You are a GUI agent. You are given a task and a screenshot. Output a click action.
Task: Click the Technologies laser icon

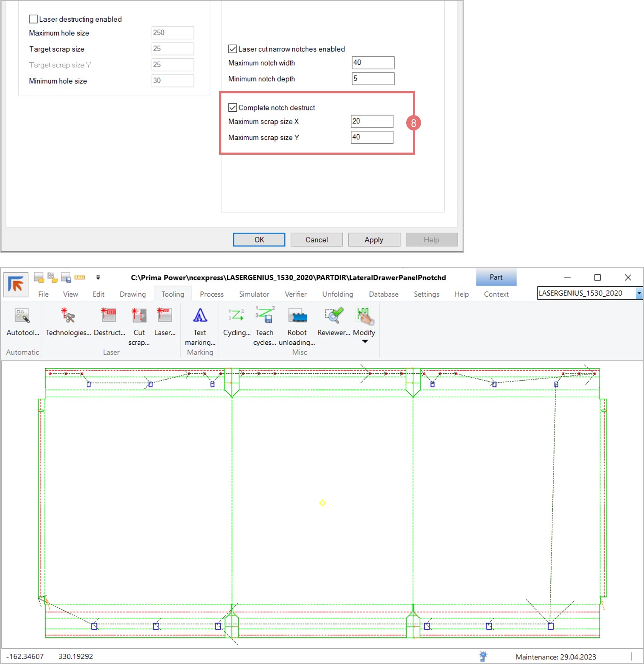pos(68,316)
